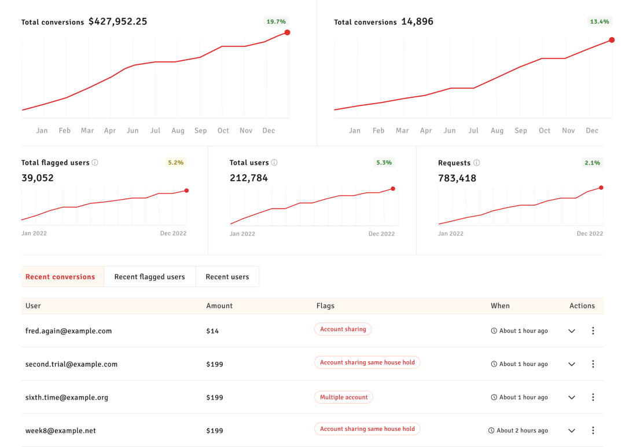The width and height of the screenshot is (625, 447).
Task: Click About 2 hours ago timestamp
Action: pos(522,431)
